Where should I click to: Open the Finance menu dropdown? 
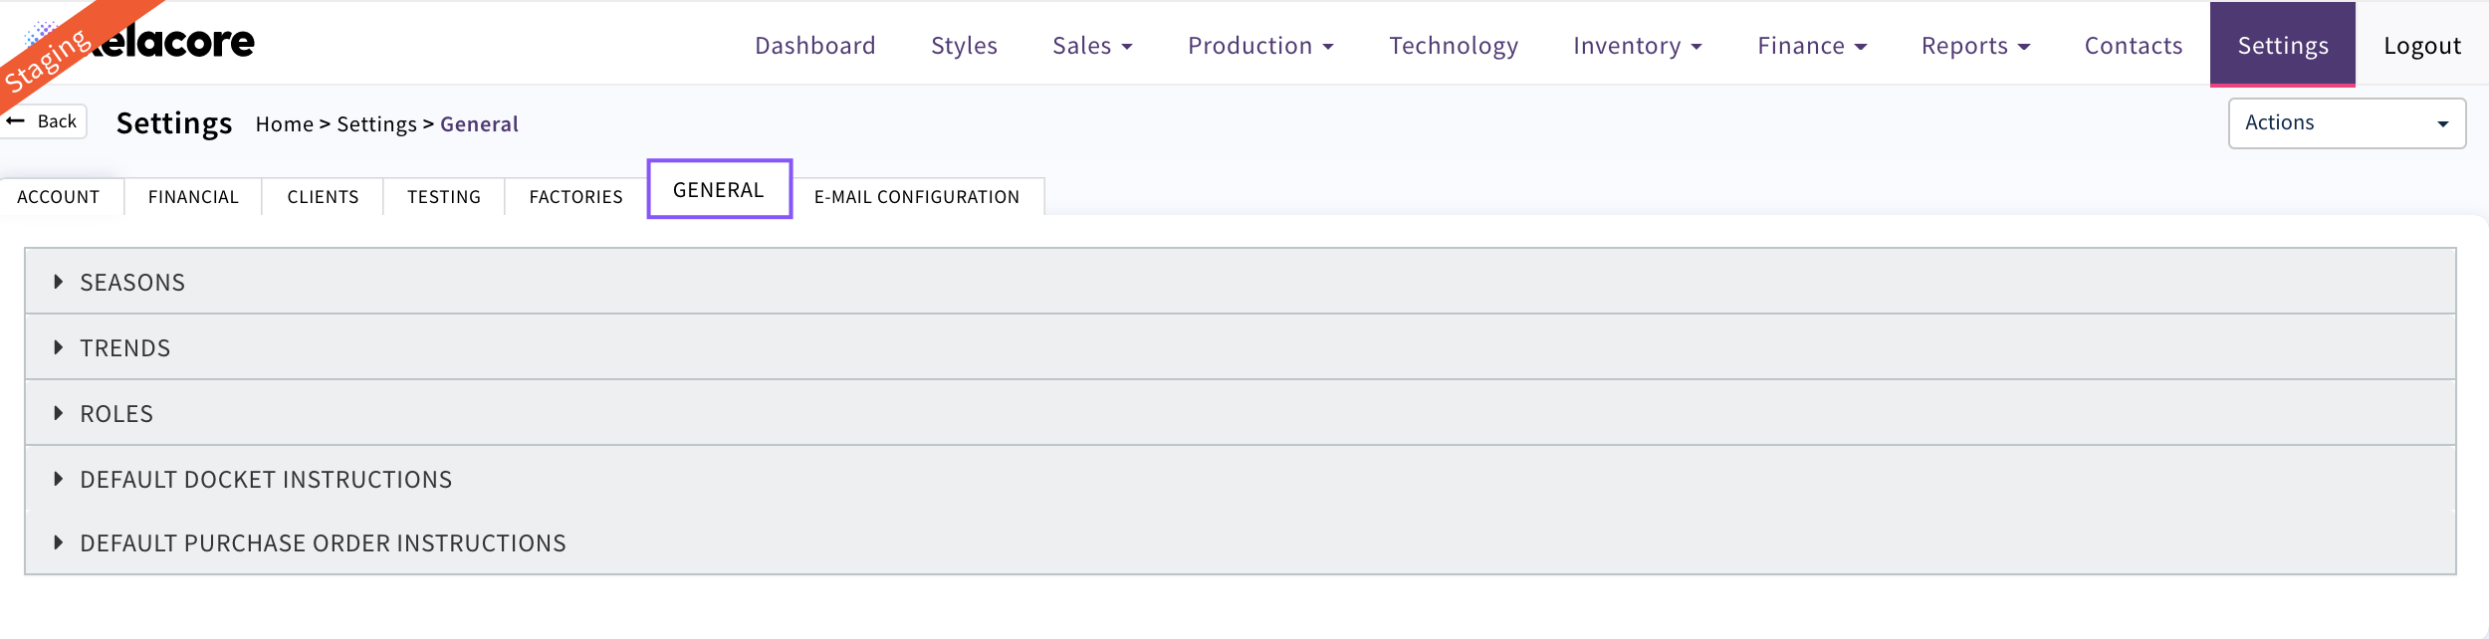point(1811,46)
